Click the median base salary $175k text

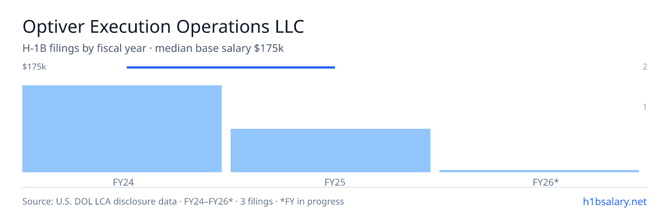(219, 49)
